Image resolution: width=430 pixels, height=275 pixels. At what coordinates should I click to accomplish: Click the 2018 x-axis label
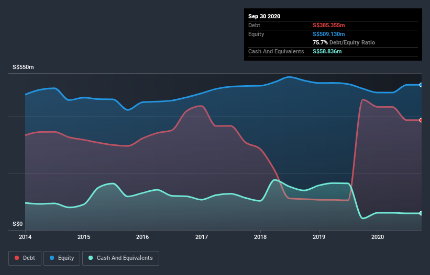260,237
